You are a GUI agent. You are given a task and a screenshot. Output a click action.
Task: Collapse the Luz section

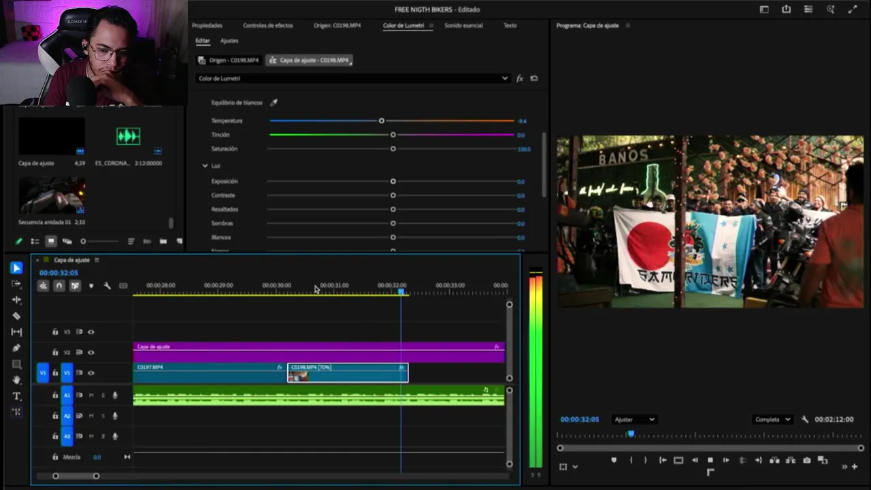pyautogui.click(x=205, y=166)
